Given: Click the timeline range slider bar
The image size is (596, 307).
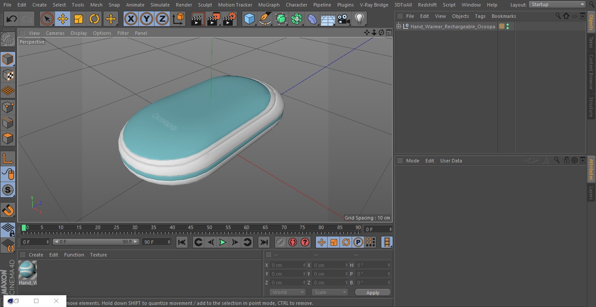Looking at the screenshot, I should 96,242.
